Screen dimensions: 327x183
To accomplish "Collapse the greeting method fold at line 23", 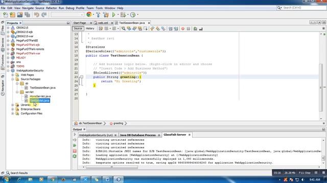I will 82,77.
